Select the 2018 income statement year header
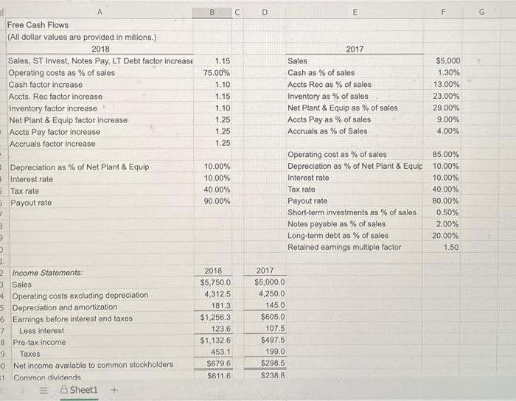The height and width of the screenshot is (401, 516). pyautogui.click(x=213, y=271)
